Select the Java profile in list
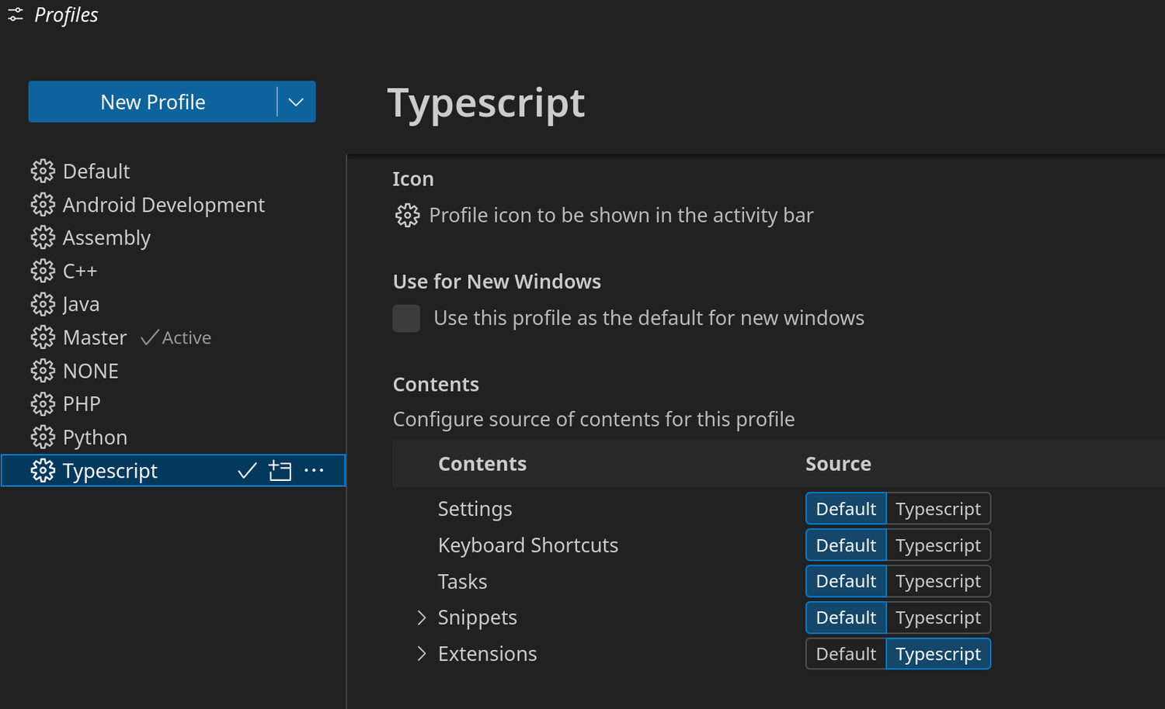The image size is (1165, 709). tap(81, 305)
